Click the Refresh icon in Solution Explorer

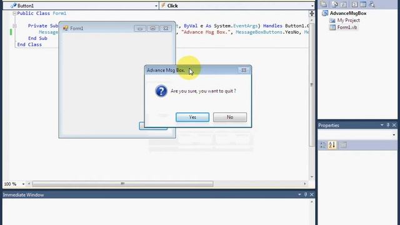[343, 4]
